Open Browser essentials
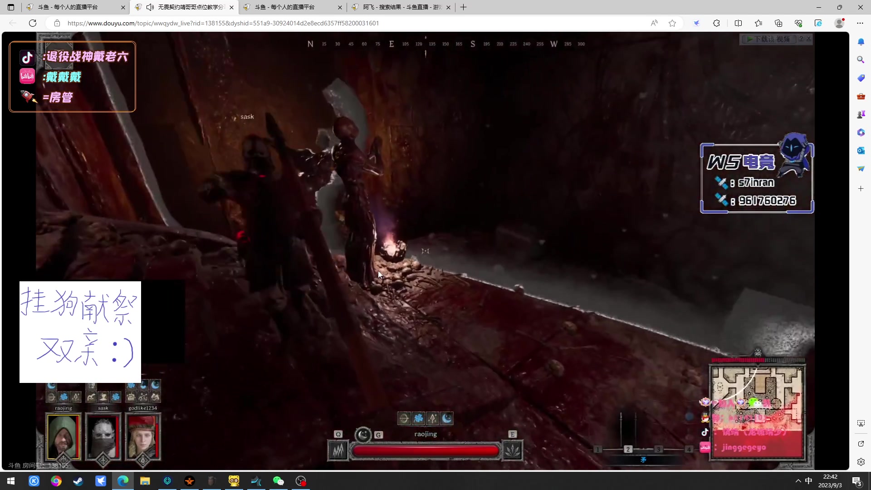Screen dimensions: 871x490 (x=798, y=23)
